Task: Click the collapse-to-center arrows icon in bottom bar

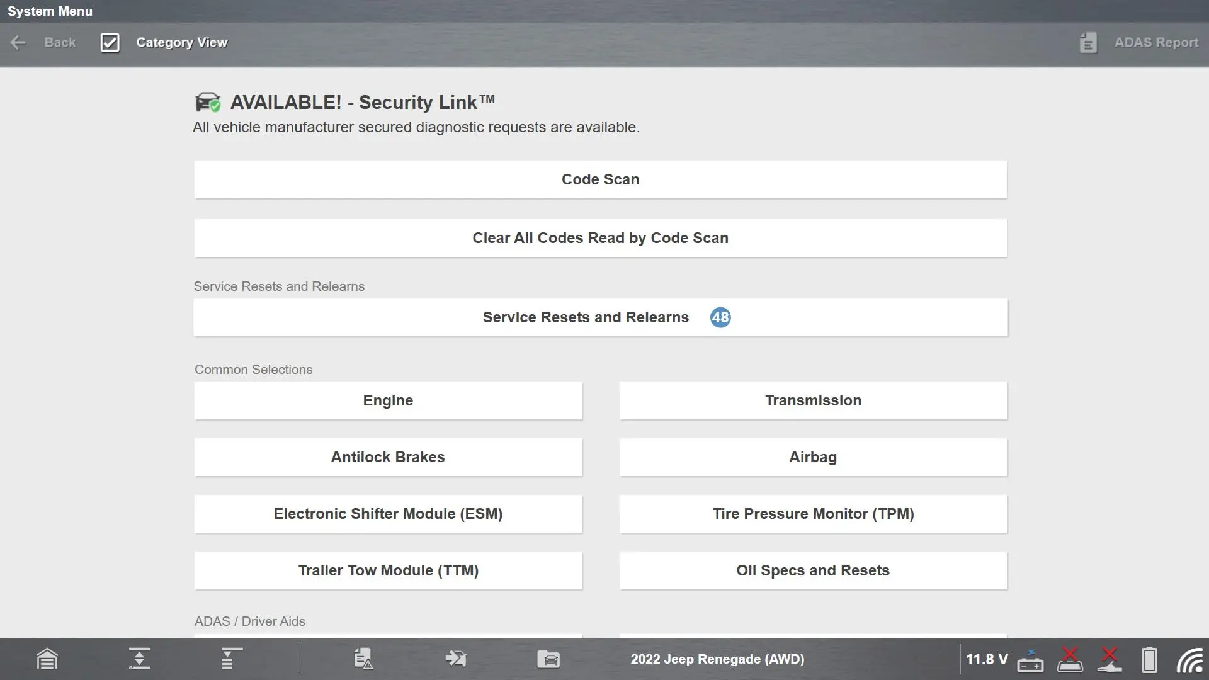Action: tap(139, 659)
